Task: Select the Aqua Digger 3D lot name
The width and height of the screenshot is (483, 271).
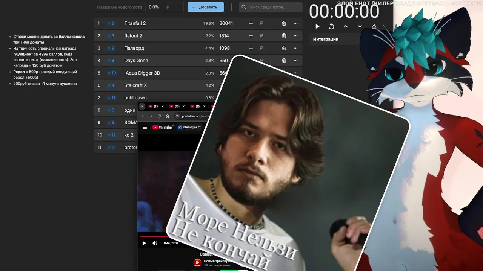Action: (143, 73)
